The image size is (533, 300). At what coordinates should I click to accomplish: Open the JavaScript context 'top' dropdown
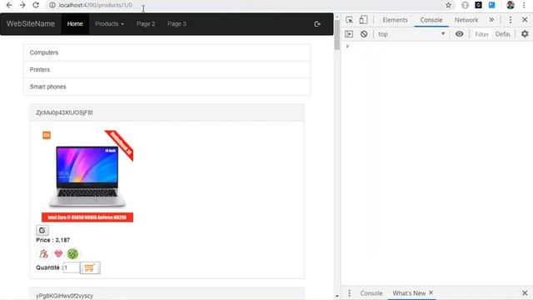click(411, 34)
